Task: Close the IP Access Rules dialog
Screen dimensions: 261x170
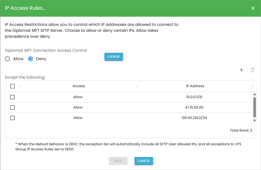Action: click(253, 8)
